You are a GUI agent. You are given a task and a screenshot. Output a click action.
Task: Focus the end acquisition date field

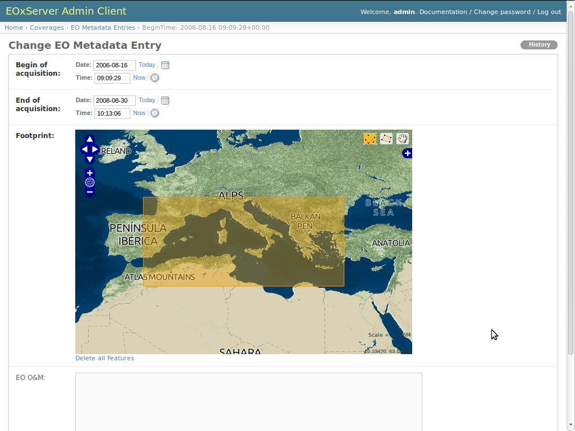115,100
